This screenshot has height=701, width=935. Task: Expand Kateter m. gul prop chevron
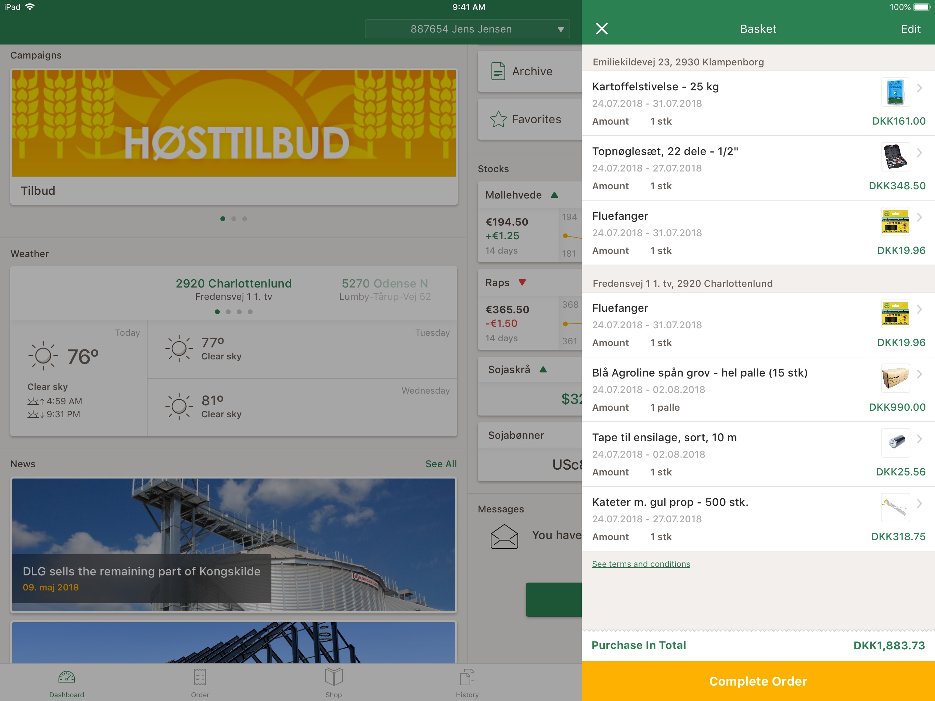pos(919,504)
